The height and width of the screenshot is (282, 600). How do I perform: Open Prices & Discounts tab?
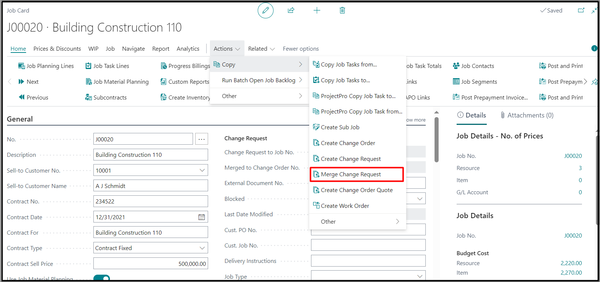57,48
